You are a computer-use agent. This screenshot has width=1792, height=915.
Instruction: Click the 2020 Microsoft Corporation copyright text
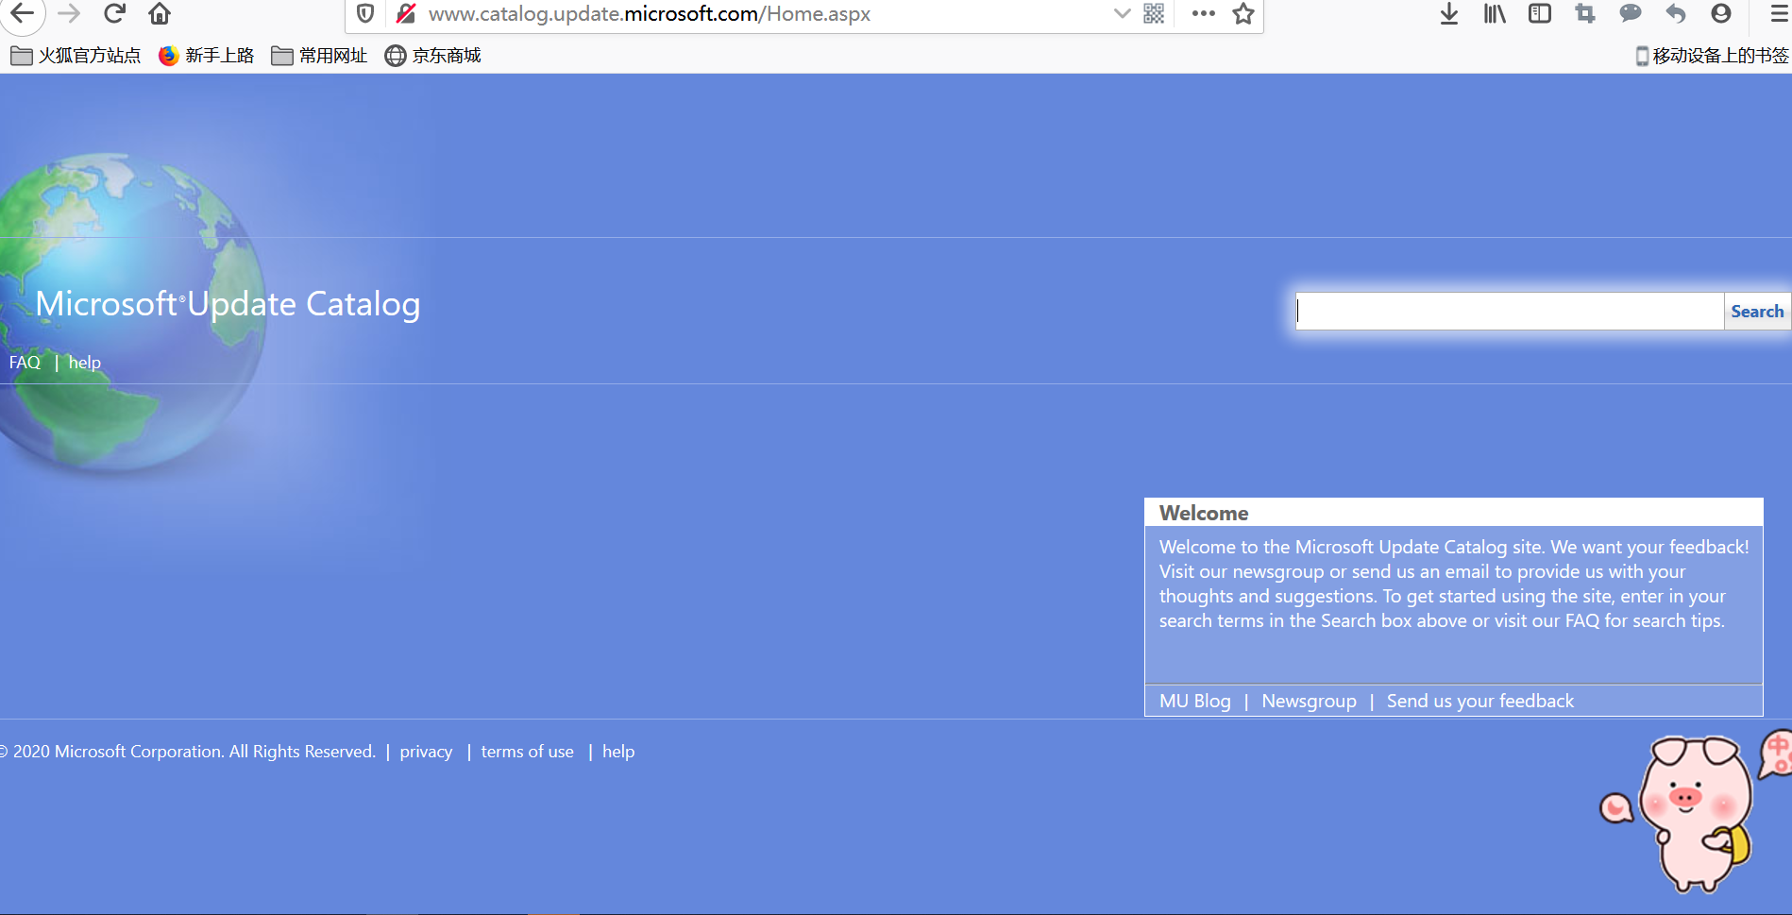point(188,752)
